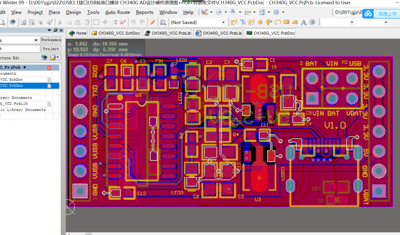Image resolution: width=400 pixels, height=235 pixels.
Task: Open the (Not Saved) view configuration dropdown
Action: 223,22
